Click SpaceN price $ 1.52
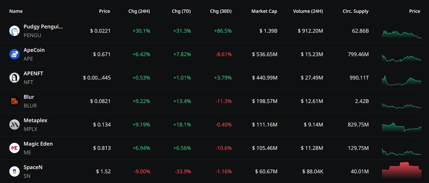Viewport: 429px width, 183px height. point(103,172)
